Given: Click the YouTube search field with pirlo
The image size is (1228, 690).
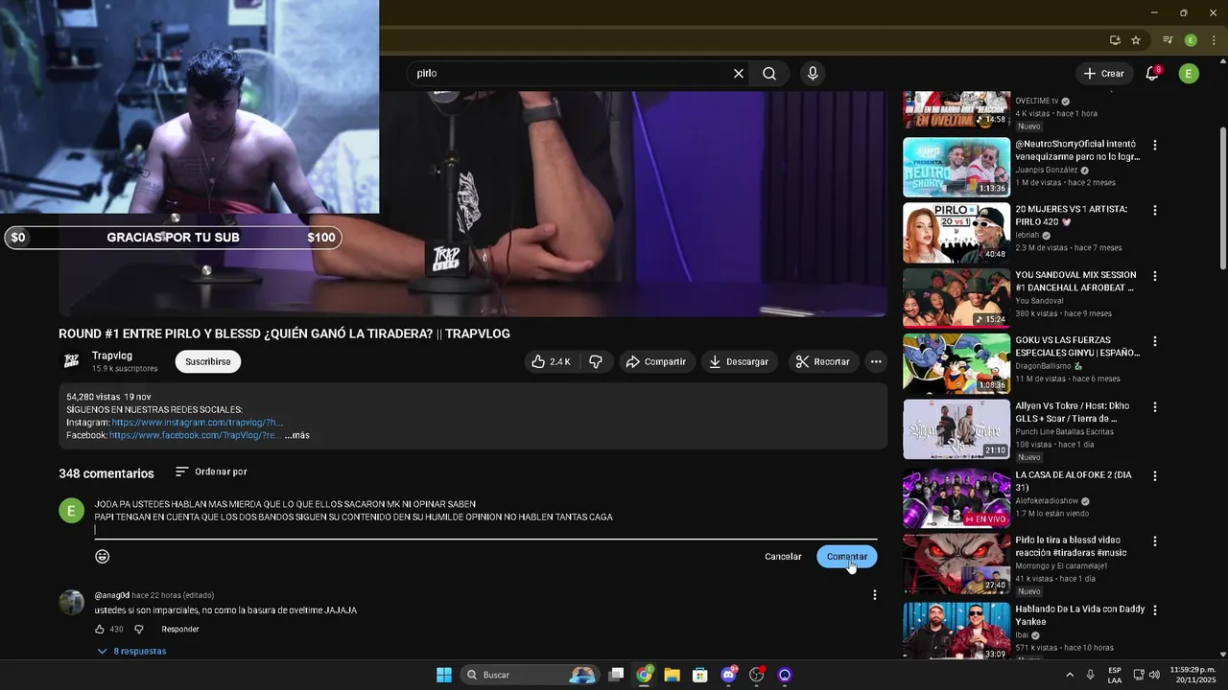Looking at the screenshot, I should coord(571,74).
